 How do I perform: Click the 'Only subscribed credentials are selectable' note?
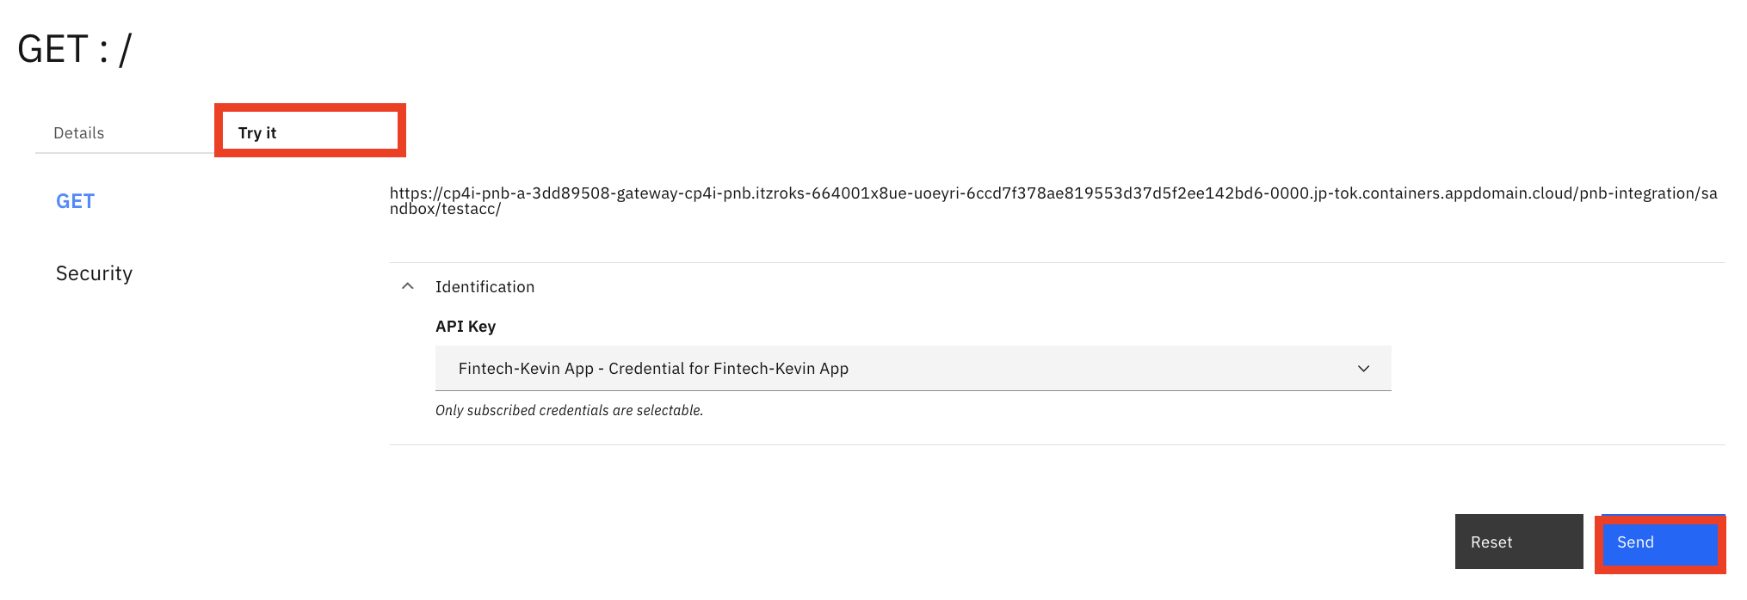pyautogui.click(x=569, y=410)
